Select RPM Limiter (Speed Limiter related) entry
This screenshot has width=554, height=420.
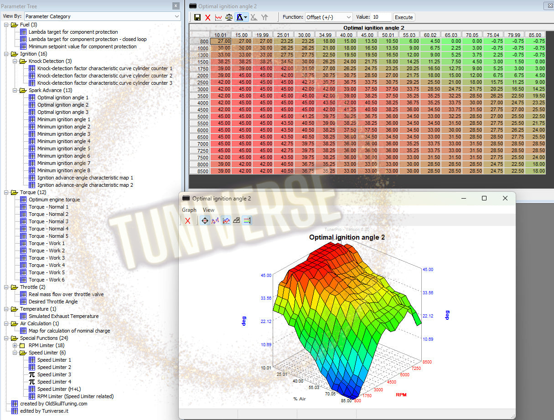(76, 396)
